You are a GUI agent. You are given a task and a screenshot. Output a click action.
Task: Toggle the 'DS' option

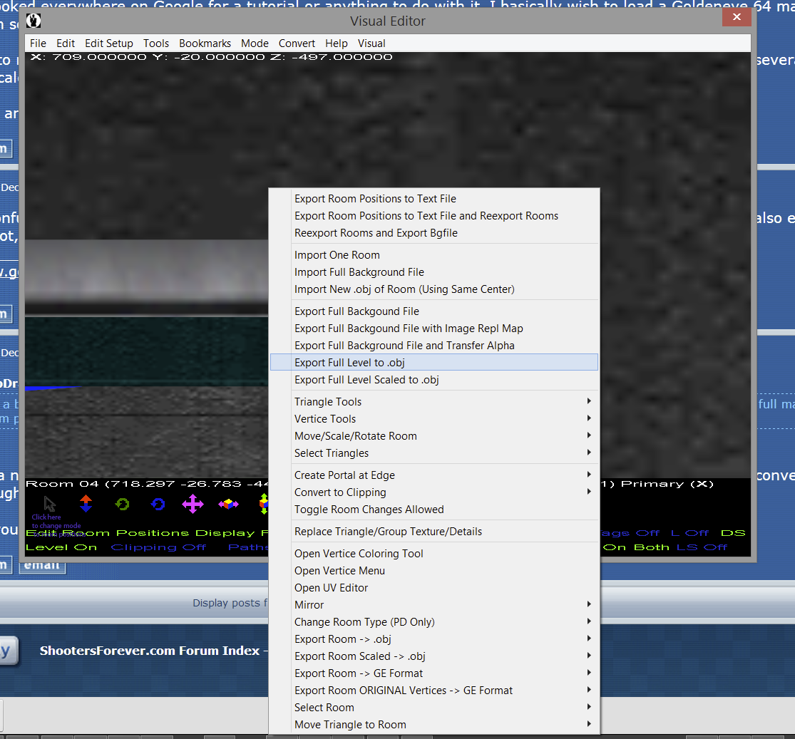pos(733,533)
